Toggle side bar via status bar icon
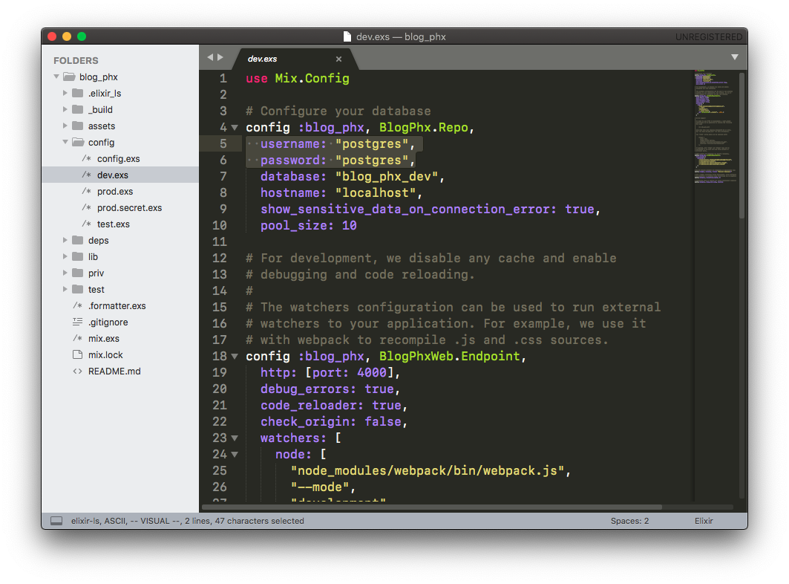Image resolution: width=789 pixels, height=584 pixels. pos(56,521)
